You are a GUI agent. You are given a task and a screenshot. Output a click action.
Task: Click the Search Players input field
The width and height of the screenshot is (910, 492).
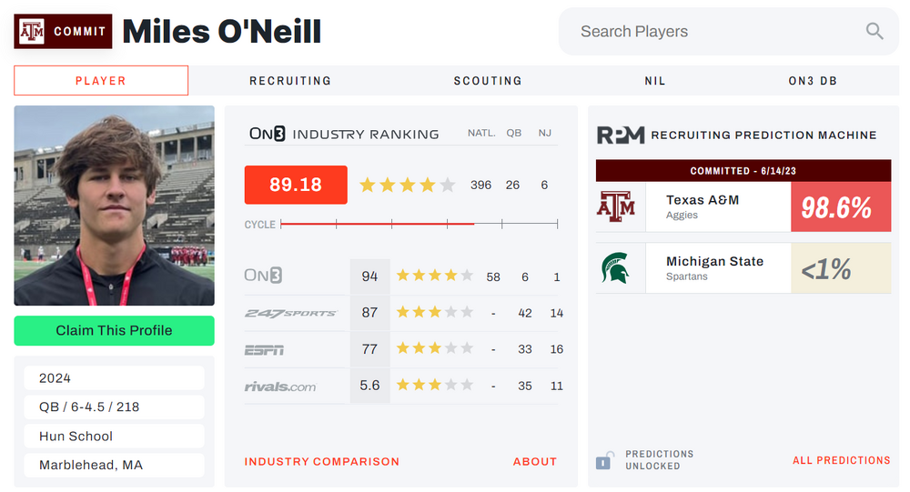710,32
